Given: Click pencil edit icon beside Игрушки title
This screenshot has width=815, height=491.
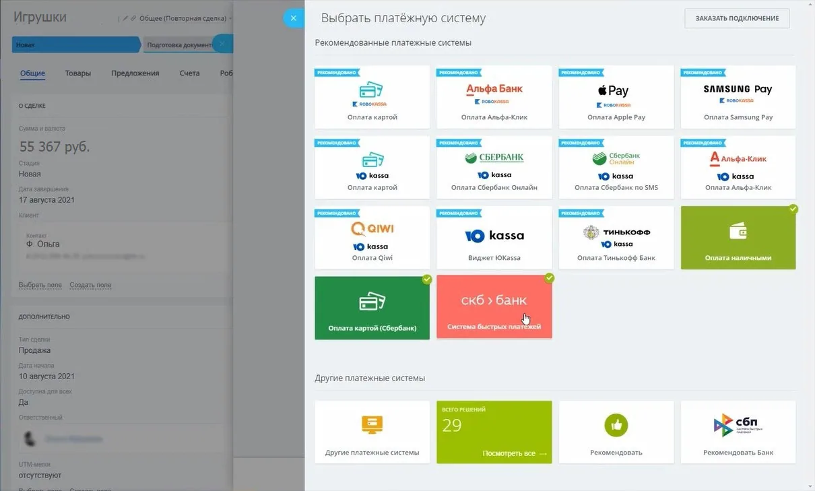Looking at the screenshot, I should pos(125,18).
